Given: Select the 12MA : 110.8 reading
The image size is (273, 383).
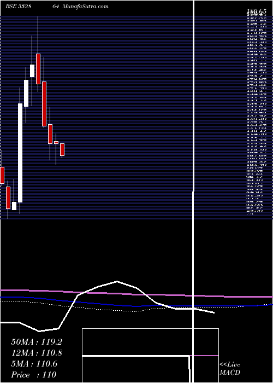Looking at the screenshot, I should [x=37, y=353].
